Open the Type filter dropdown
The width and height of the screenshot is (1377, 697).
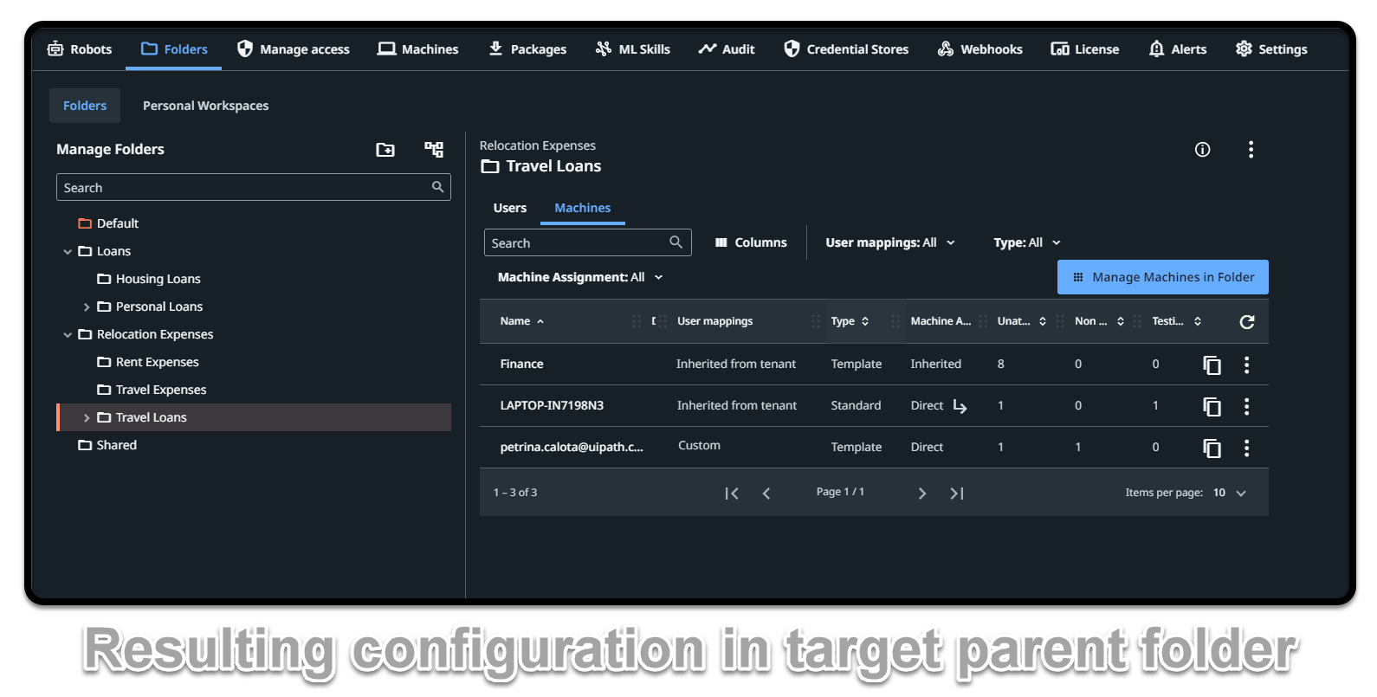click(x=1027, y=242)
